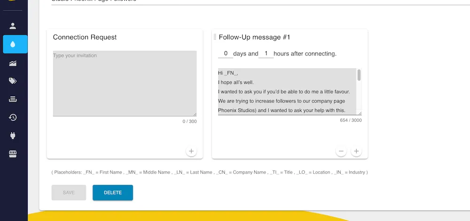Open the storefront icon in sidebar
The width and height of the screenshot is (470, 221).
(x=13, y=154)
